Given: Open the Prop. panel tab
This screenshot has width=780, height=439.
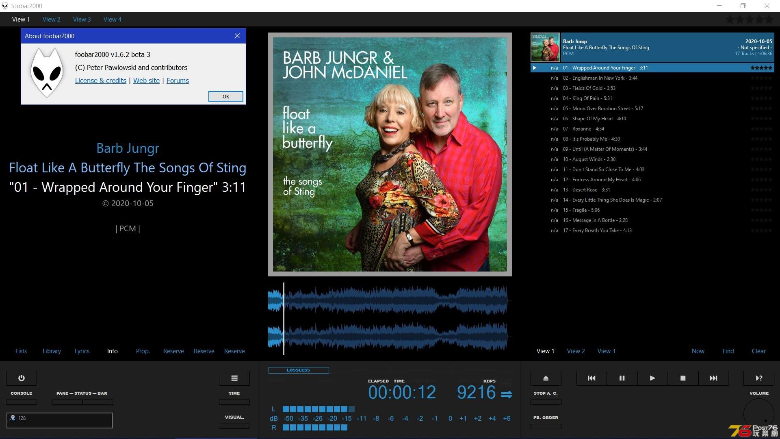Looking at the screenshot, I should (143, 351).
